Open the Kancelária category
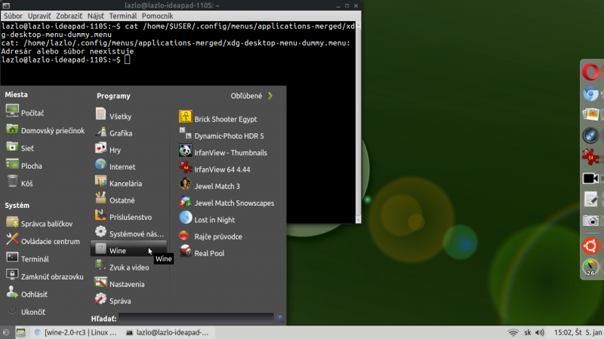This screenshot has height=339, width=604. tap(128, 183)
